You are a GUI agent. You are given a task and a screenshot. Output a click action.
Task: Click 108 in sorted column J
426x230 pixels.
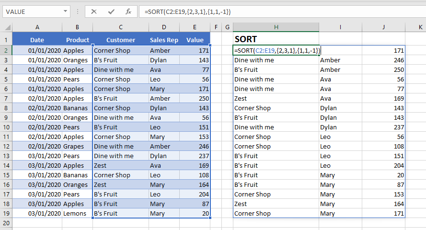pos(384,146)
